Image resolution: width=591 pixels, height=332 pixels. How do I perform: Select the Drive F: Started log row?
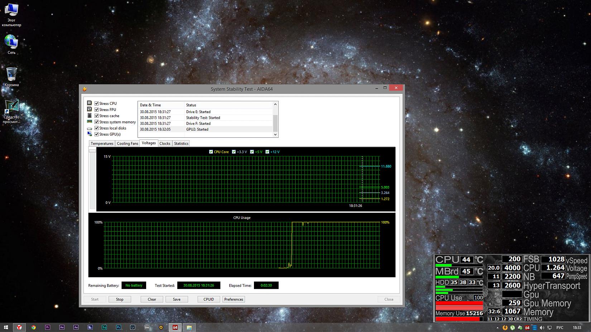tap(206, 124)
